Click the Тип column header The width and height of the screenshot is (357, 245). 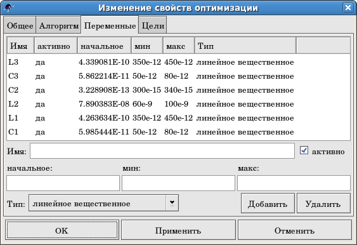(245, 46)
